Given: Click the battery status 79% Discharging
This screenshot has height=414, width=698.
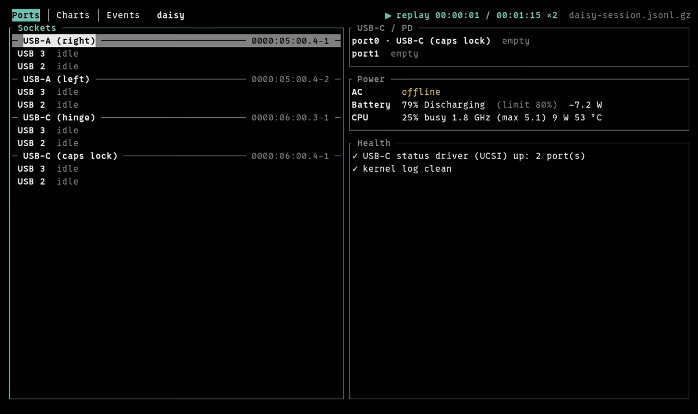Looking at the screenshot, I should tap(443, 105).
